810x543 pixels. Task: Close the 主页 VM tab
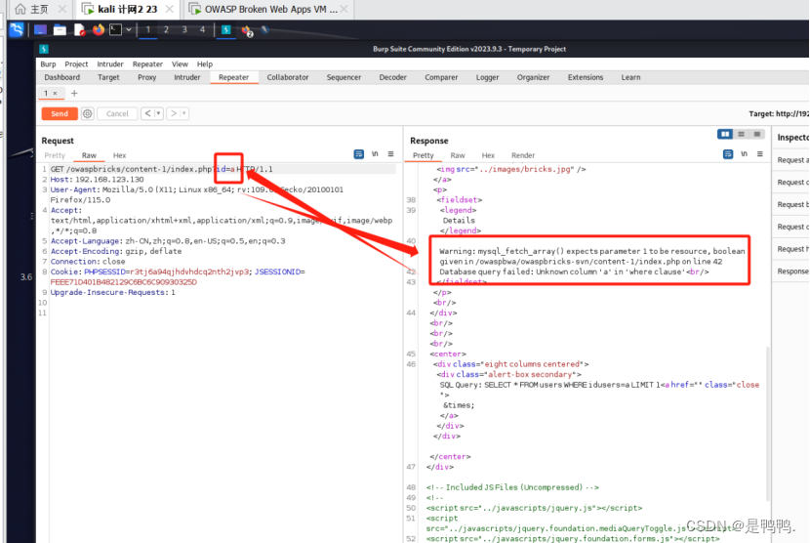click(x=62, y=9)
